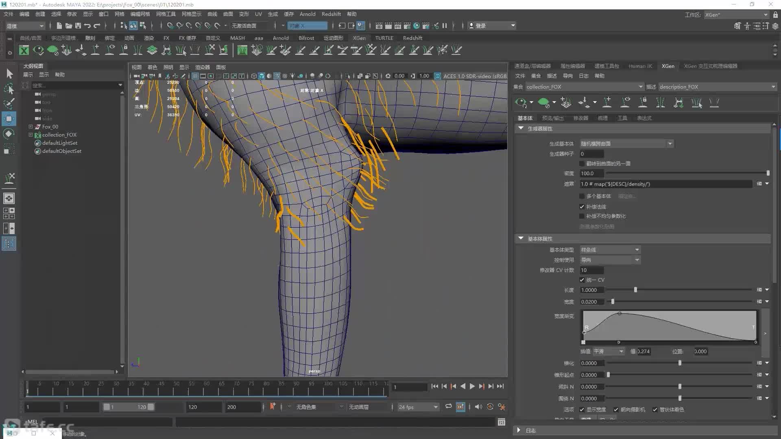Open the Arnold menu in menu bar
Screen dimensions: 781x439
point(307,14)
